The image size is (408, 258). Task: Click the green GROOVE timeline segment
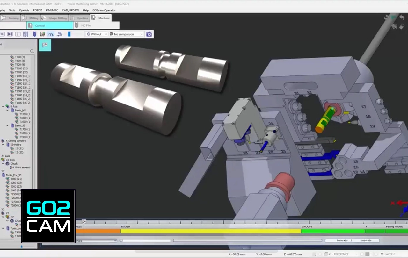333,231
